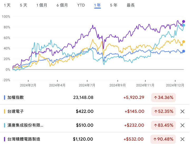Remove 台達電子 from the comparison

[x=182, y=111]
